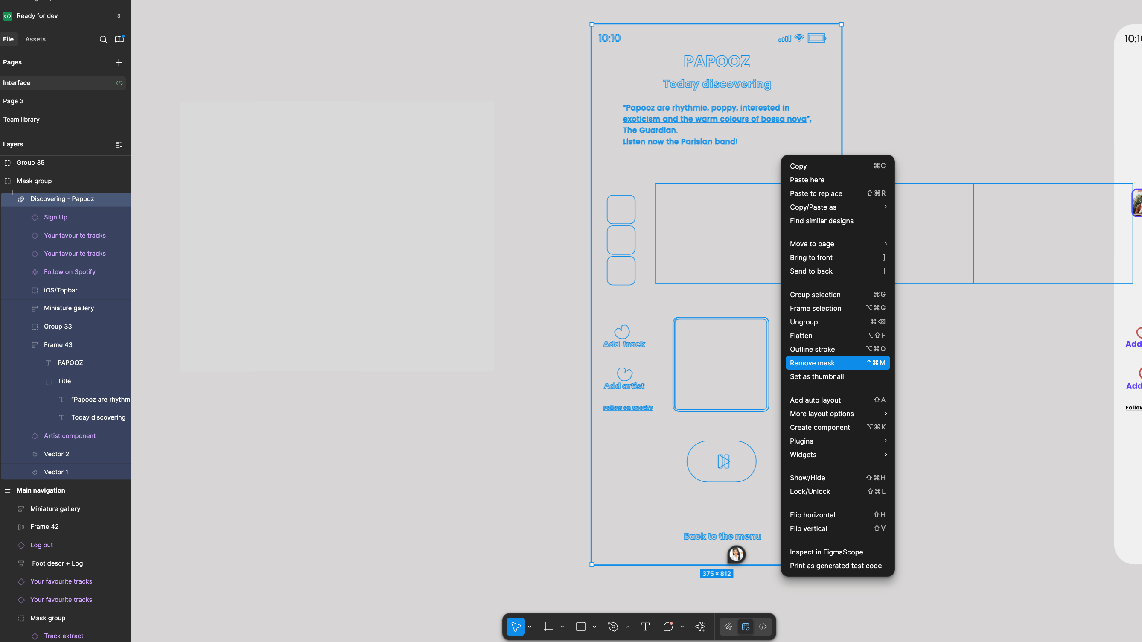1142x642 pixels.
Task: Select the Rectangle shape tool
Action: pos(581,627)
